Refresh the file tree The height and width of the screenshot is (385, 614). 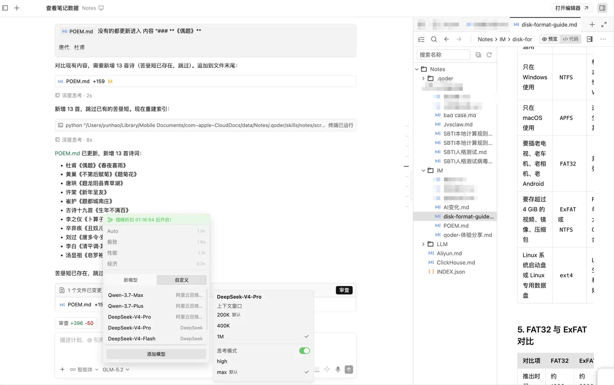tap(489, 55)
